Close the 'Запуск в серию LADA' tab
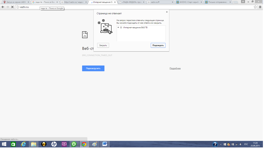 (x=28, y=2)
